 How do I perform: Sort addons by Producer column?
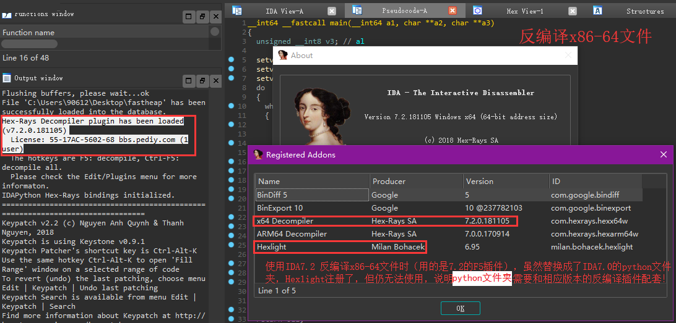pos(417,182)
